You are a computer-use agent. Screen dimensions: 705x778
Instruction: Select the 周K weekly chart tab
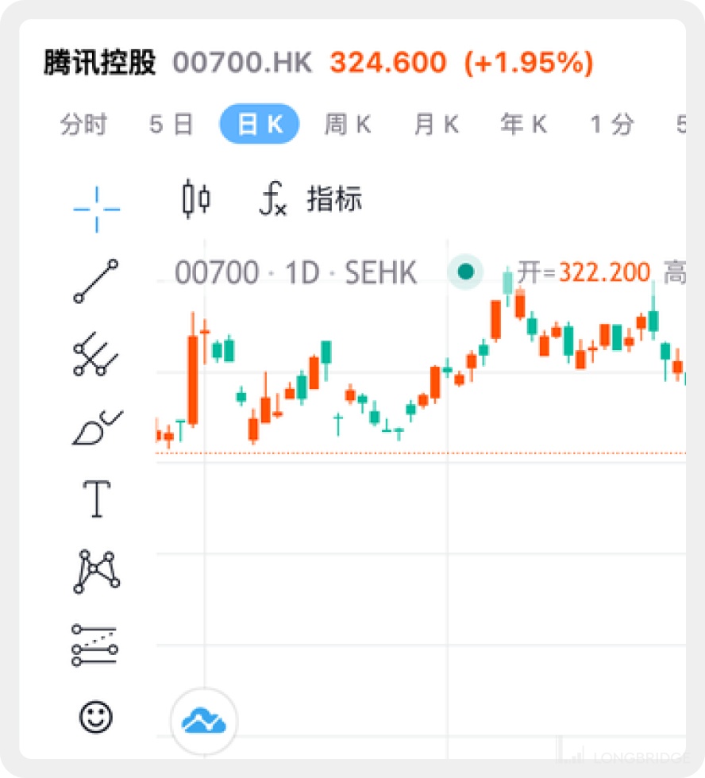click(348, 125)
